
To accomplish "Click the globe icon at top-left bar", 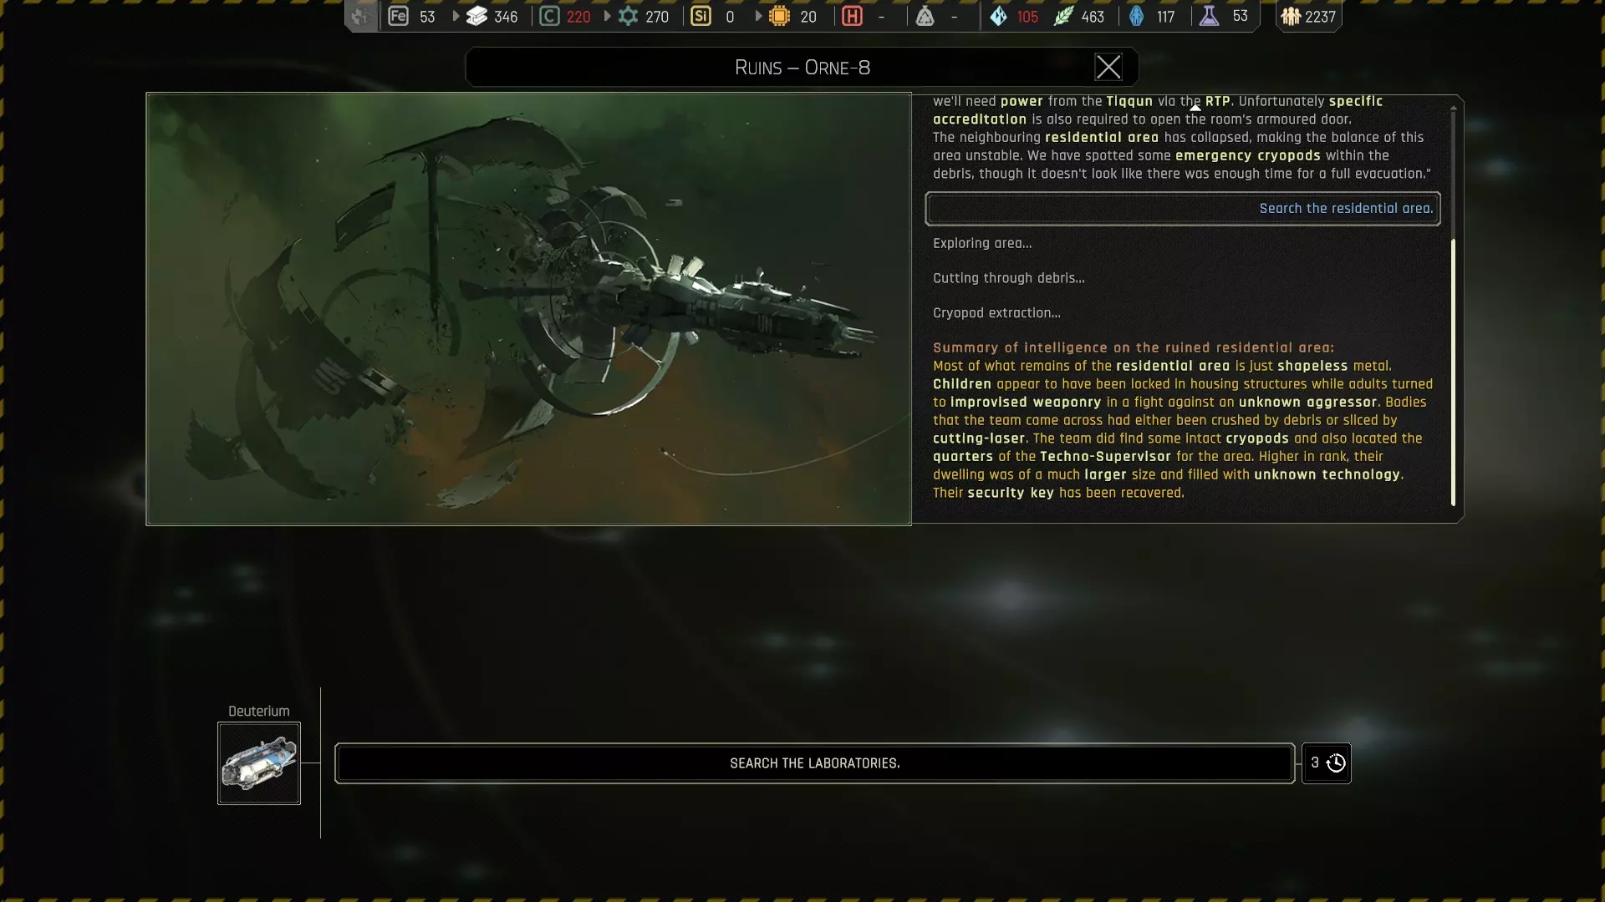I will [361, 16].
